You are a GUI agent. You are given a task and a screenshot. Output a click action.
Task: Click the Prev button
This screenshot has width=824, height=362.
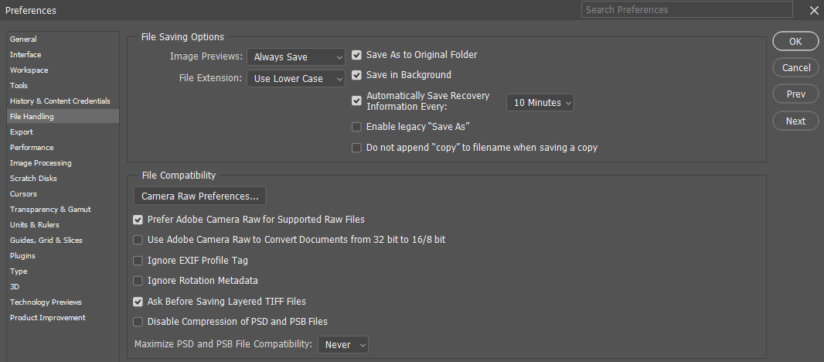[795, 94]
